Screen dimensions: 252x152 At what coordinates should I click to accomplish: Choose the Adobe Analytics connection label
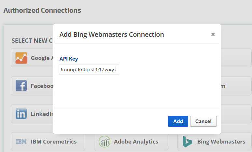coord(136,142)
